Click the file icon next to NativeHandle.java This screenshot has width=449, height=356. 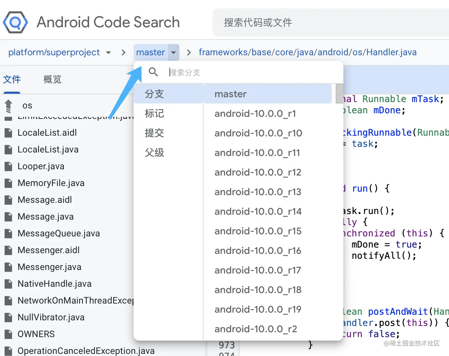[x=8, y=284]
